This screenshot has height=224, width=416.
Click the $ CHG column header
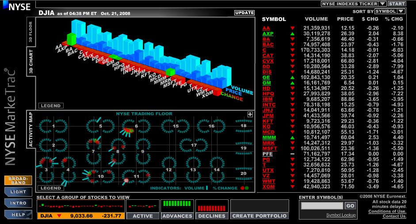370,19
